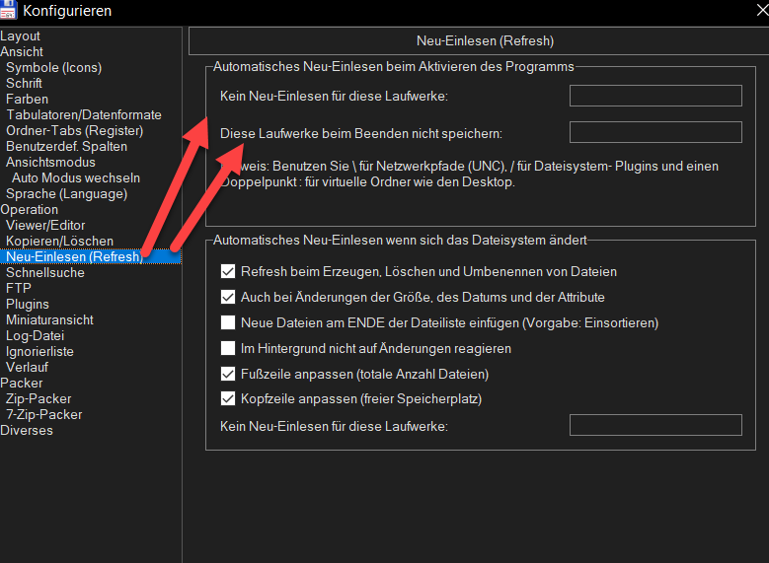The width and height of the screenshot is (769, 563).
Task: Focus the top Kein Neu-Einlesen für diese Laufwerke field
Action: [655, 96]
